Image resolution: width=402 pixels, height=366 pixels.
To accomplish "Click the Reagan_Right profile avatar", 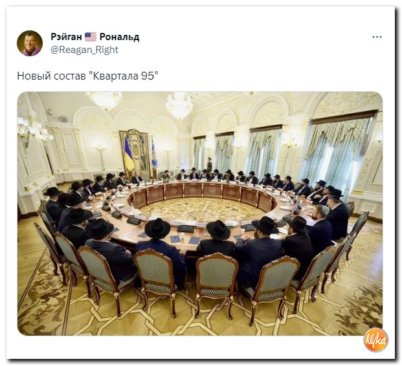I will (x=30, y=43).
